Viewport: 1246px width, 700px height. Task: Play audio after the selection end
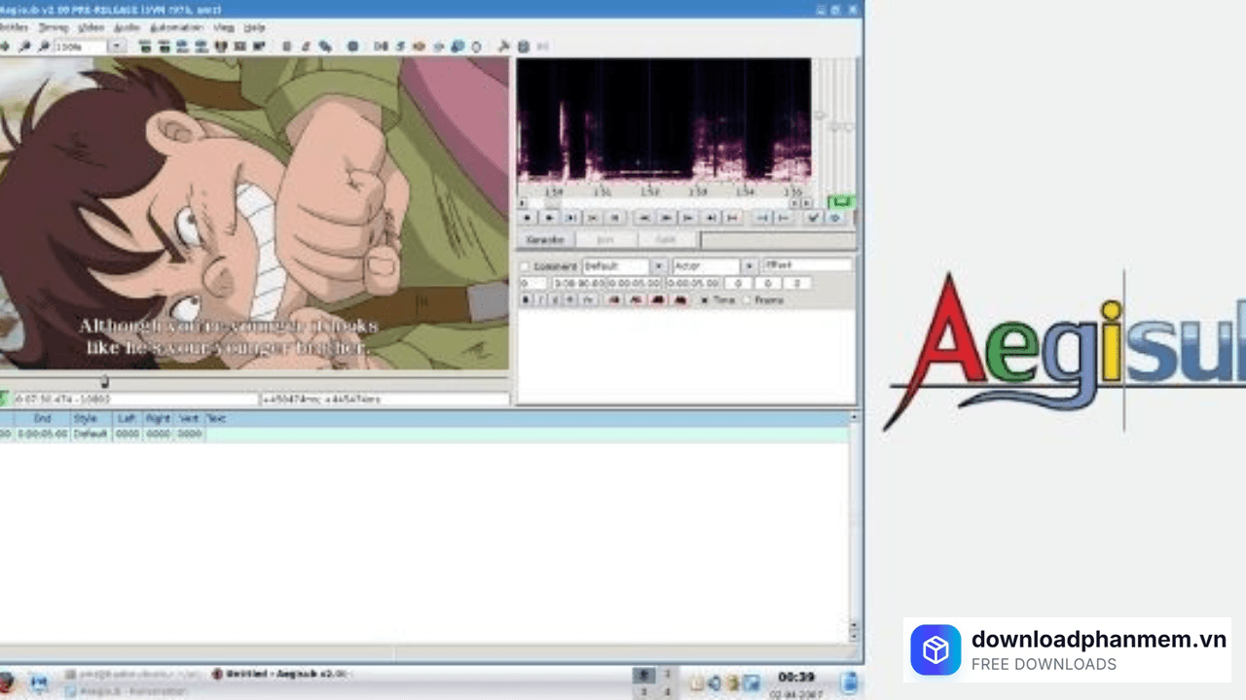point(667,218)
